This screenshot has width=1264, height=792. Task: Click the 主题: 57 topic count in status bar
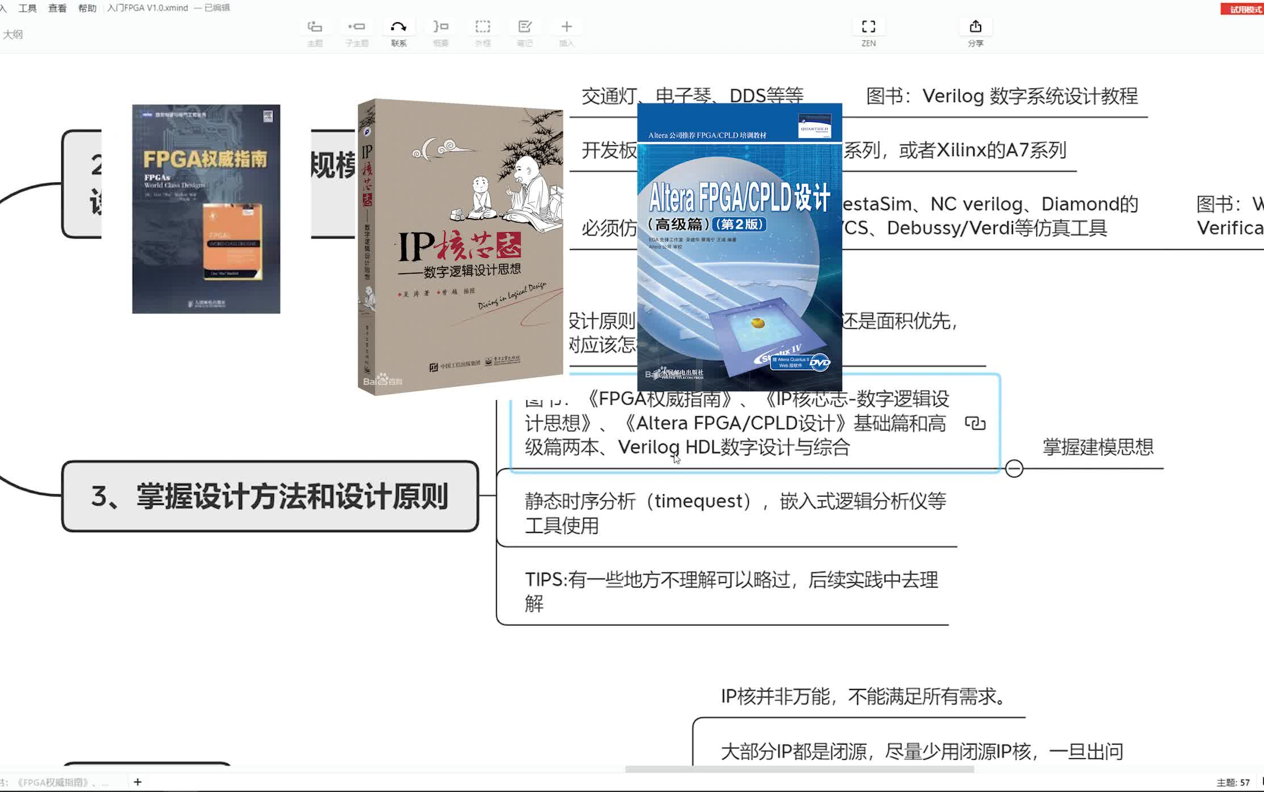1233,782
